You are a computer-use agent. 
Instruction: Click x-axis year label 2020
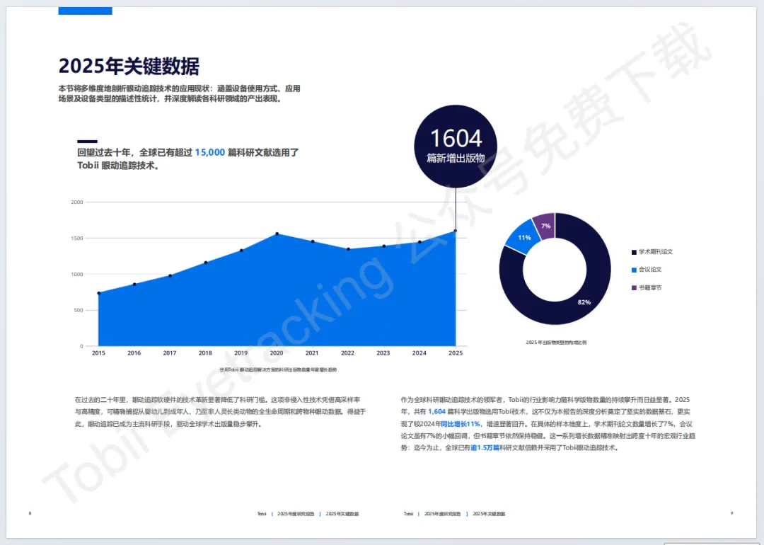point(277,353)
